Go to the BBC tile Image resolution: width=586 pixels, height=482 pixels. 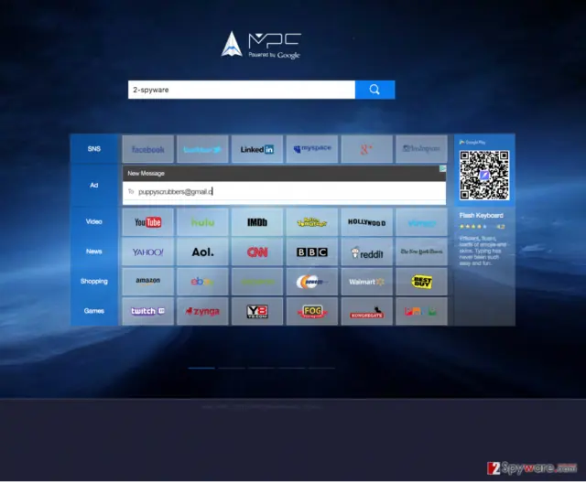point(312,252)
